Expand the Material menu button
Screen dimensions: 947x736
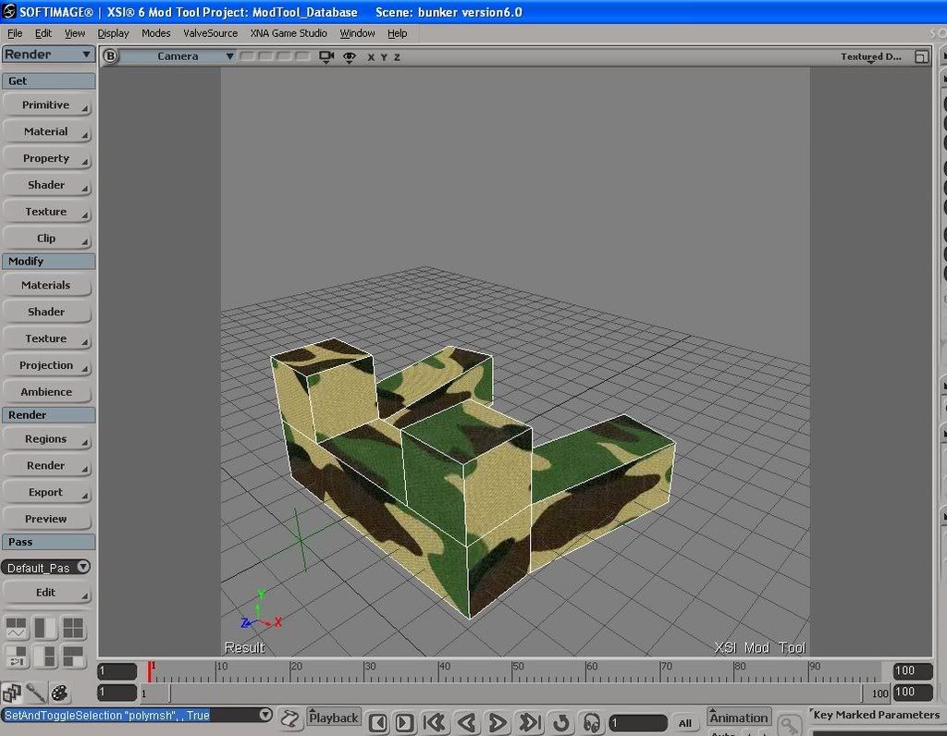[x=46, y=131]
